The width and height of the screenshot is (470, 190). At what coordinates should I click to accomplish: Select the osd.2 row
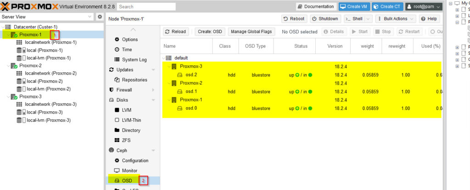pyautogui.click(x=302, y=75)
